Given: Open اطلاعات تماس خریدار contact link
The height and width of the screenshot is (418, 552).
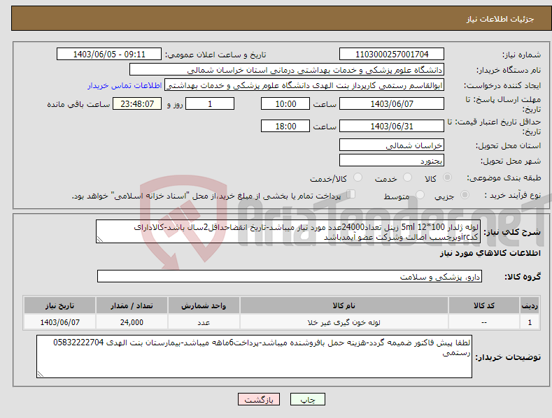Looking at the screenshot, I should [125, 85].
